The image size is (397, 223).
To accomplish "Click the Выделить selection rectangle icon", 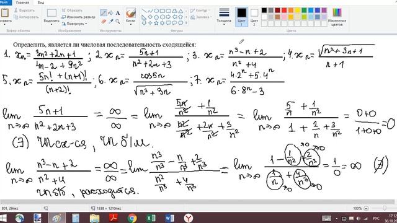I will pyautogui.click(x=51, y=13).
